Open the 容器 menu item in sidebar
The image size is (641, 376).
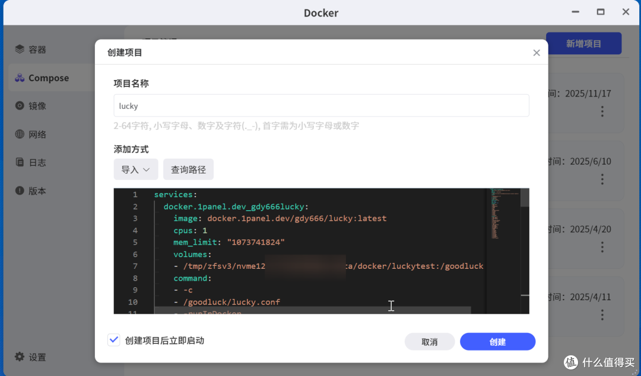(x=37, y=49)
